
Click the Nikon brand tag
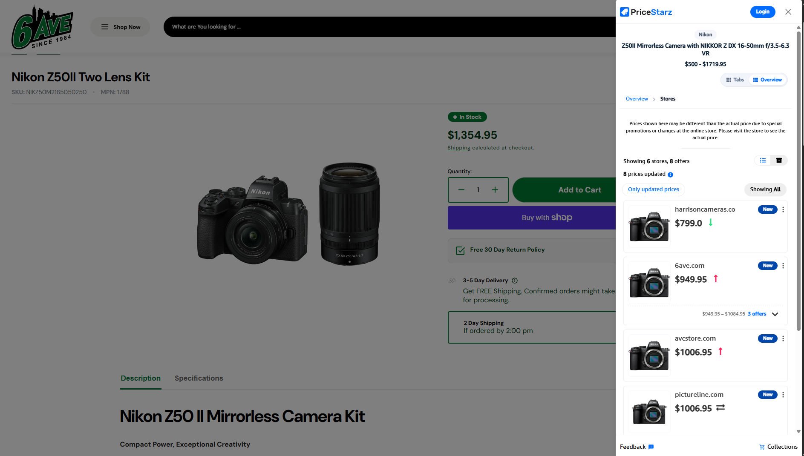pyautogui.click(x=705, y=34)
